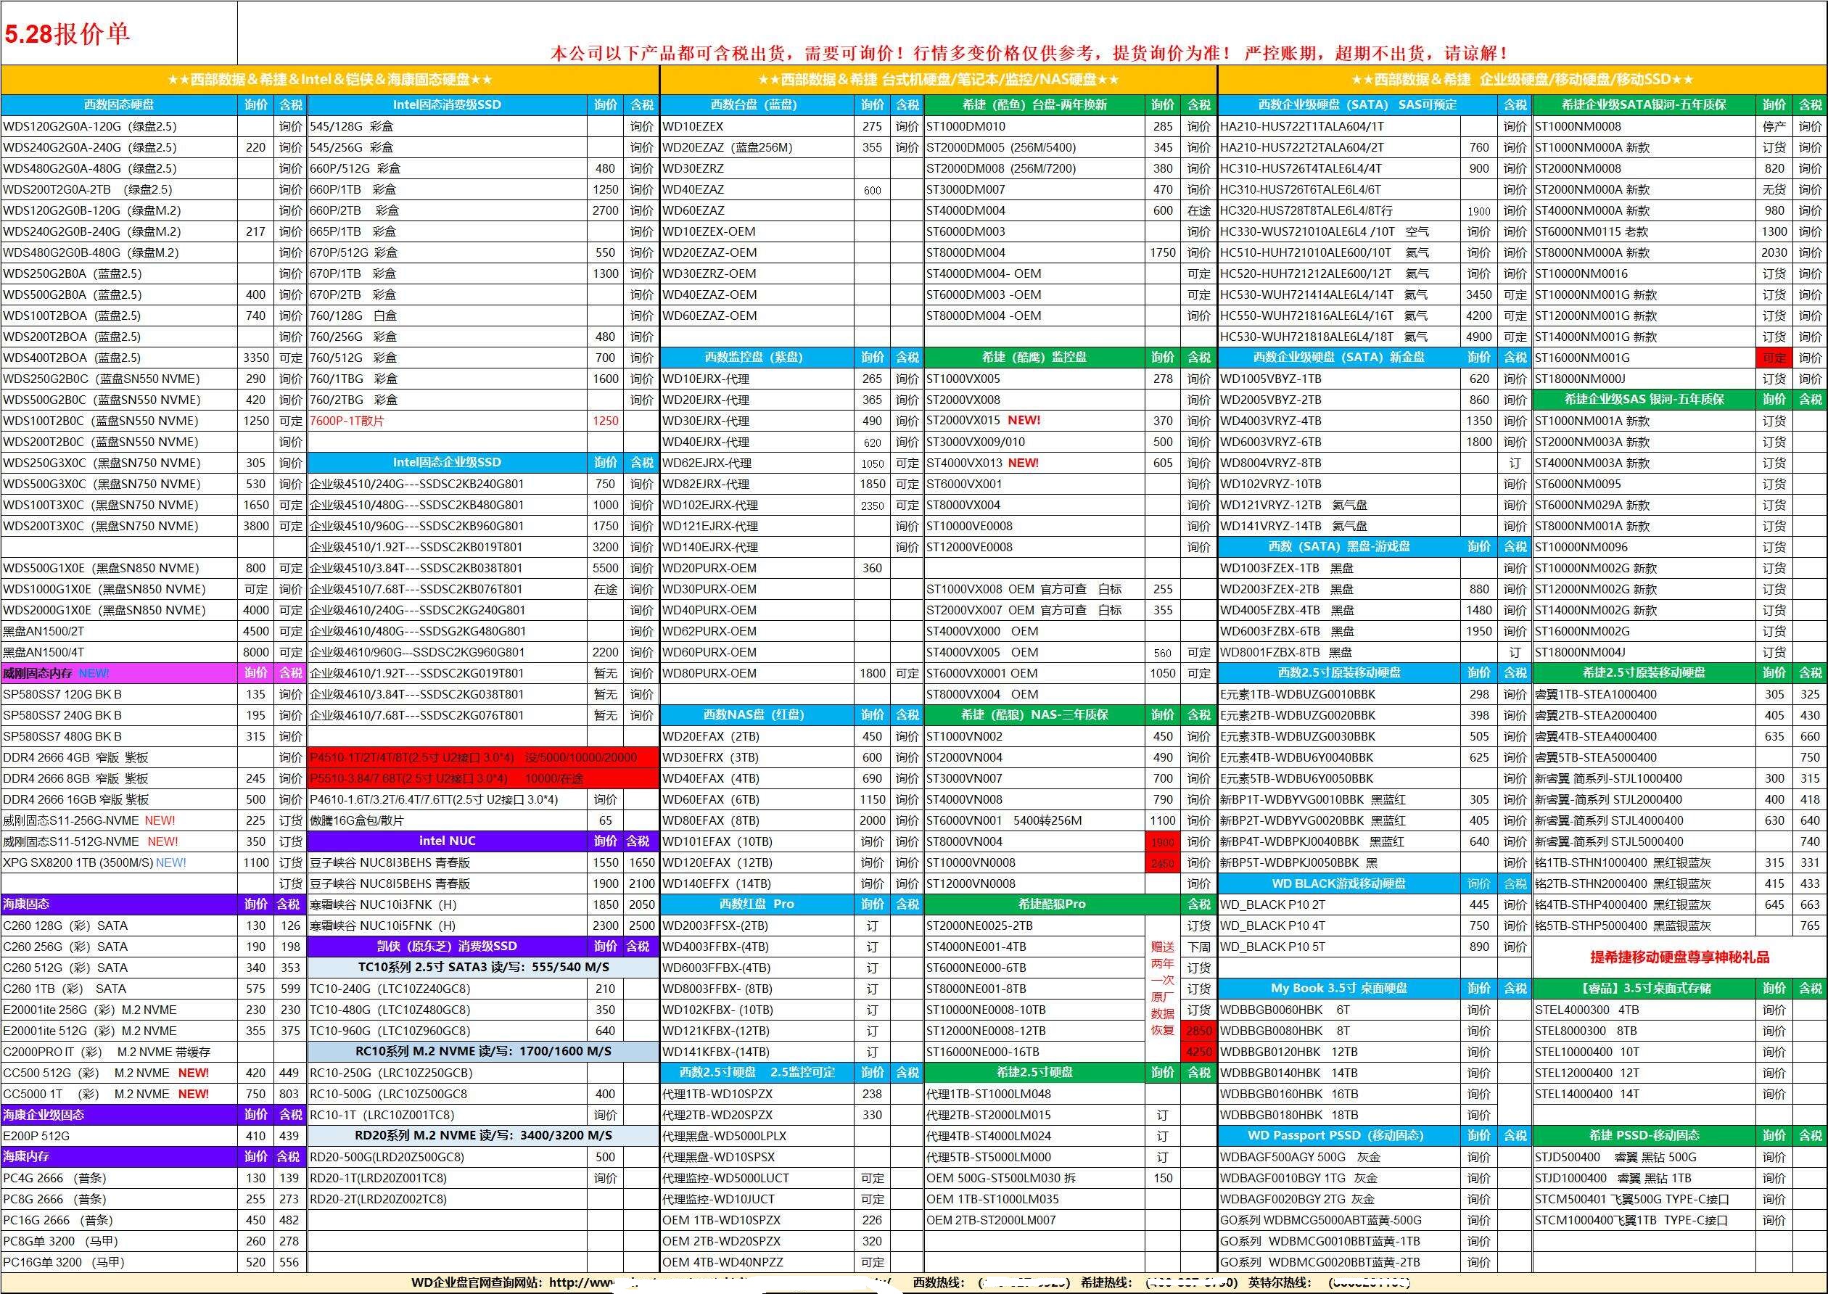Select the "C260 128G（彩）SATA" cell
Screen dimensions: 1828x1294
[120, 925]
